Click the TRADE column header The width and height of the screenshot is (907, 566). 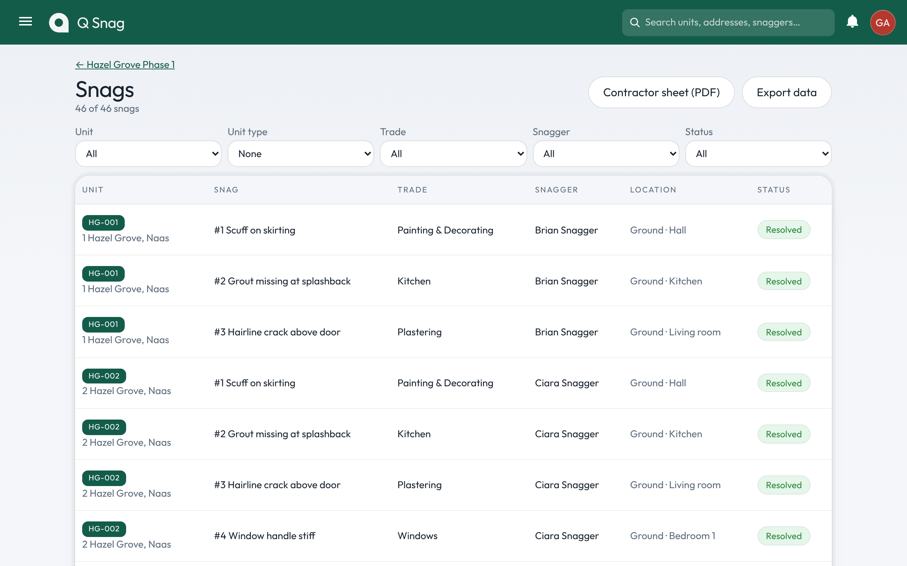412,190
